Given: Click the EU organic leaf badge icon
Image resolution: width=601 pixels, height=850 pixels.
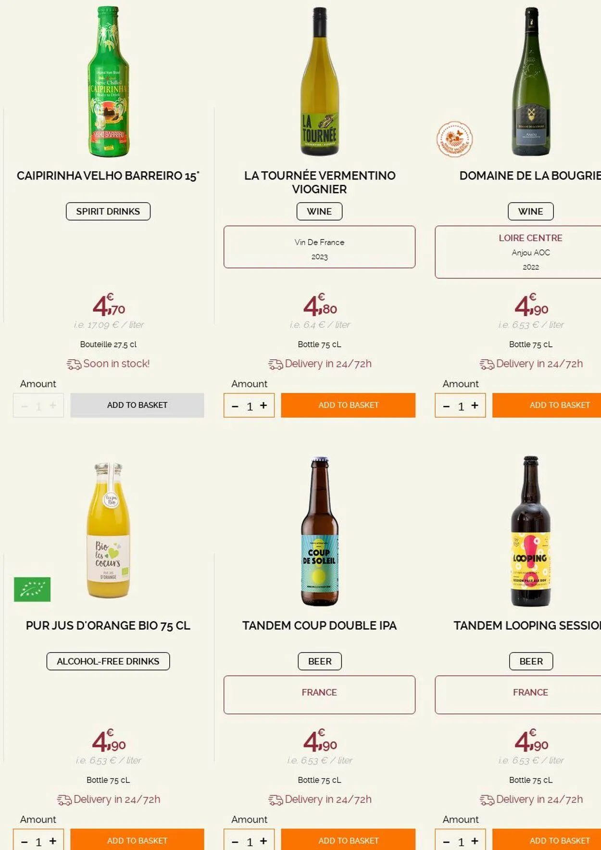Looking at the screenshot, I should (x=32, y=589).
